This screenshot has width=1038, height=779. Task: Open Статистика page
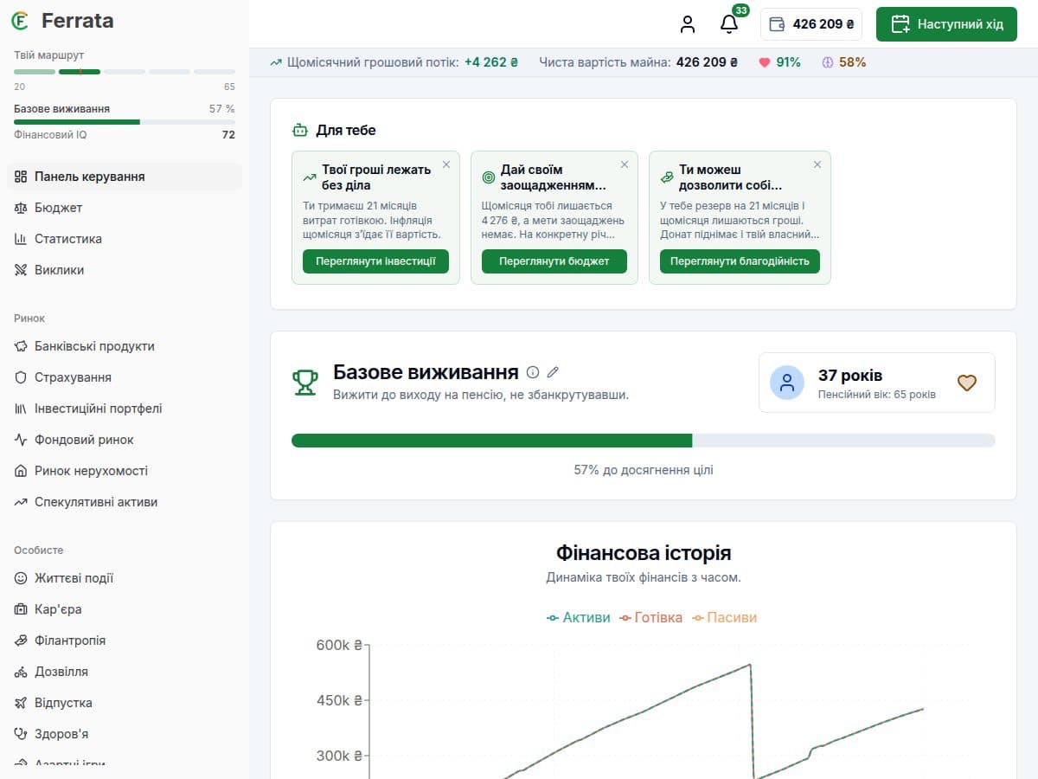click(x=125, y=239)
